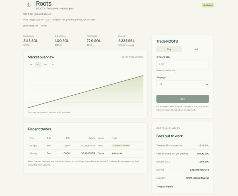Image resolution: width=238 pixels, height=196 pixels.
Task: Click the 5,335,954.49 tokens cell
Action: pos(88,146)
